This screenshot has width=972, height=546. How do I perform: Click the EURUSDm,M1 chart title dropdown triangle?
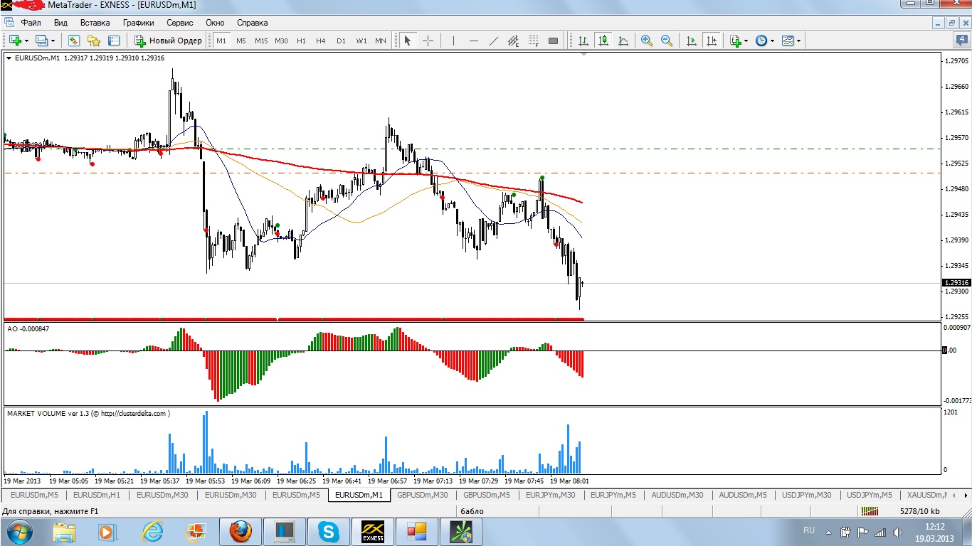tap(9, 58)
